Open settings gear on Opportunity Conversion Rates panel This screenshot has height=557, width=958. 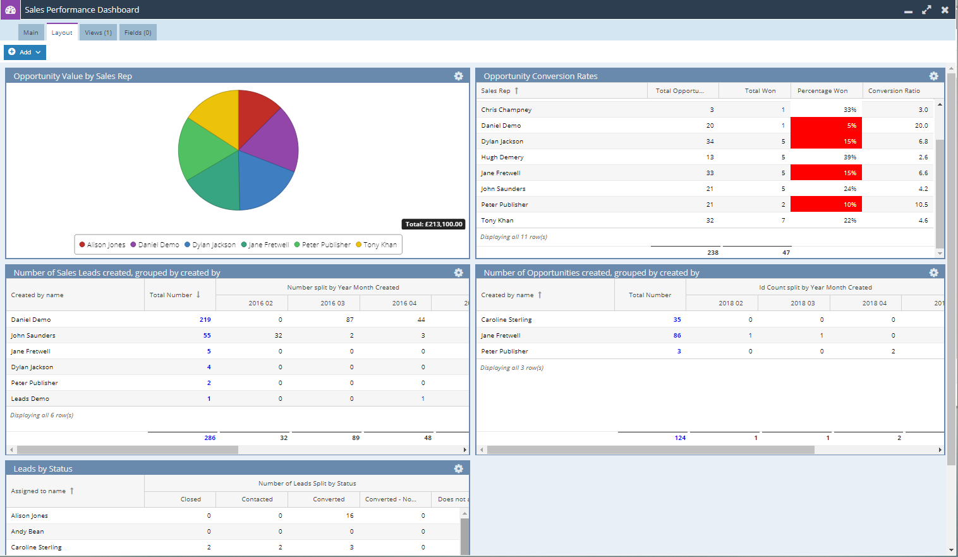pos(933,76)
